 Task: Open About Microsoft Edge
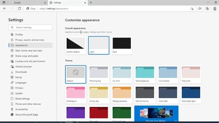point(30,115)
